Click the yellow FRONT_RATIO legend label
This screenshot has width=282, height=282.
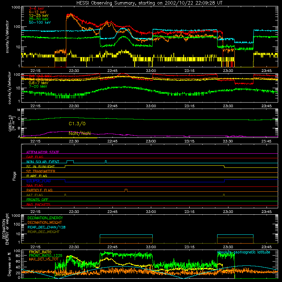pos(40,252)
